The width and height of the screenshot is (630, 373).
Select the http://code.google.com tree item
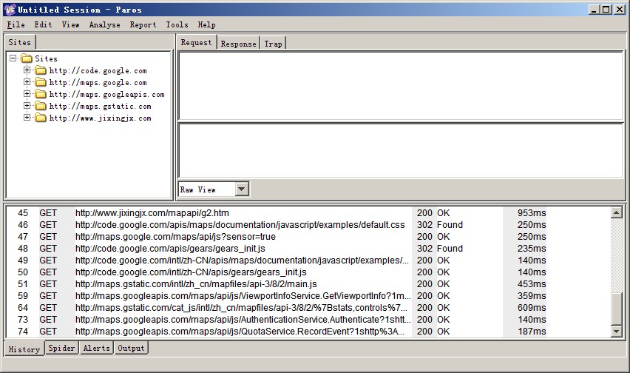tap(98, 71)
